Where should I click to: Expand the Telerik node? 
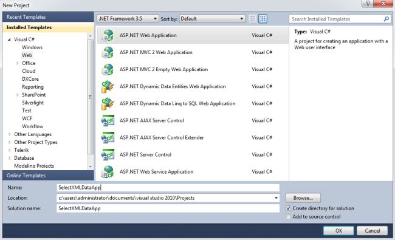[10, 150]
